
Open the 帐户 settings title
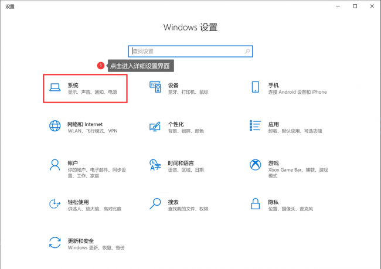point(73,163)
